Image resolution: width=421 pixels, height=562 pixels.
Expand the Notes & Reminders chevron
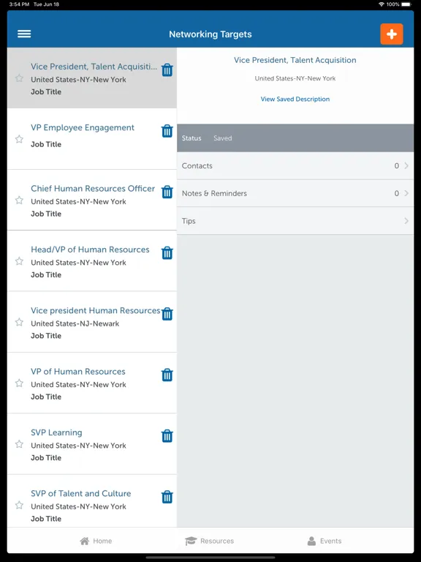[406, 193]
